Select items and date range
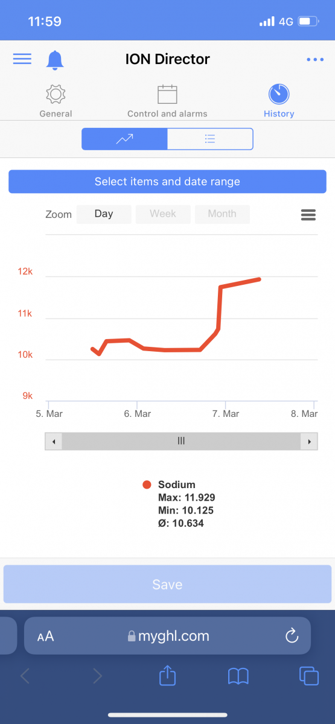335x724 pixels. pos(167,182)
